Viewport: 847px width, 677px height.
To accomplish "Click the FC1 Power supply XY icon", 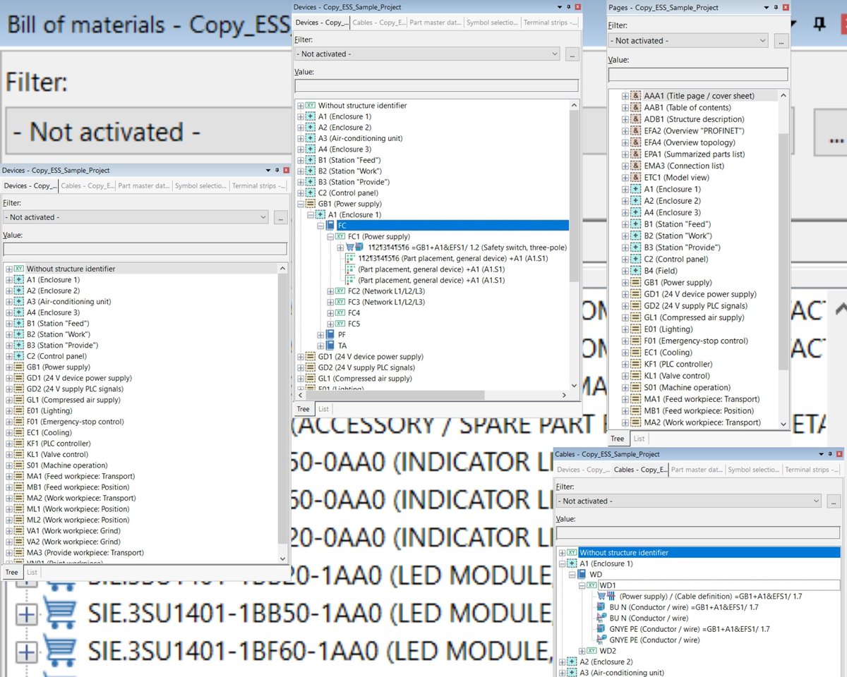I will pos(341,237).
